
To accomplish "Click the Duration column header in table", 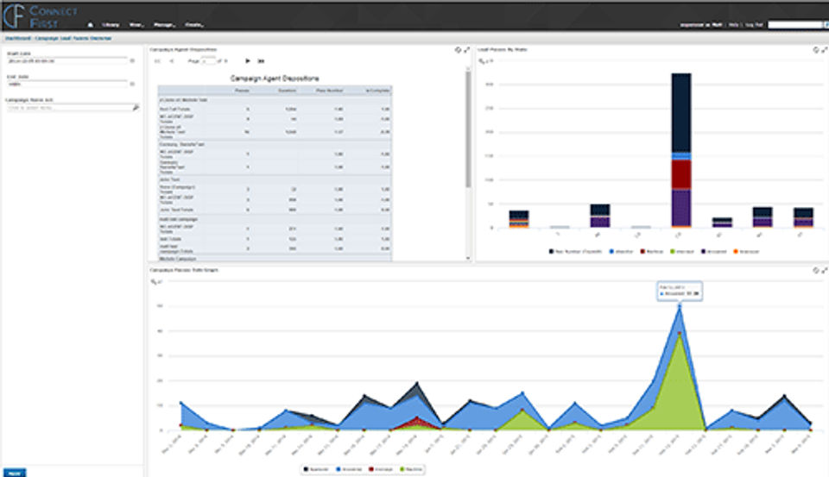I will (287, 91).
